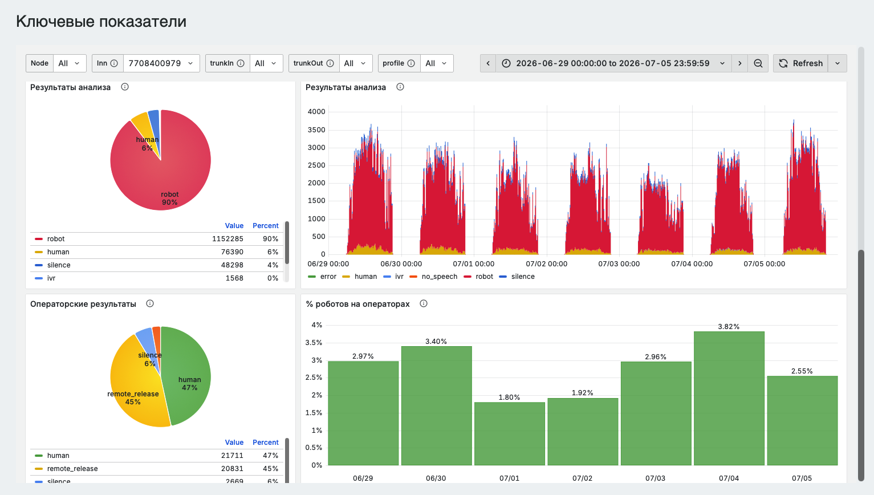Open the Inn 7708400979 dropdown

pyautogui.click(x=161, y=63)
